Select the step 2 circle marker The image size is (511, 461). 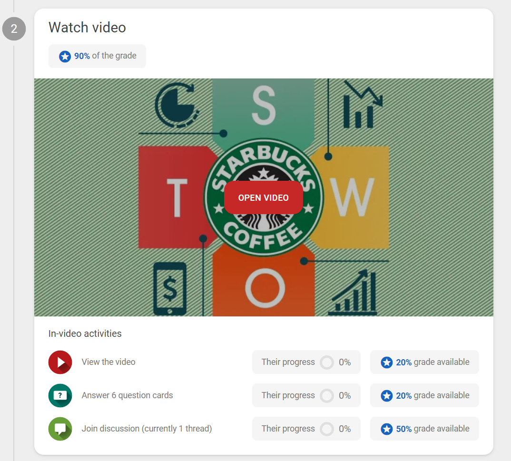point(14,29)
